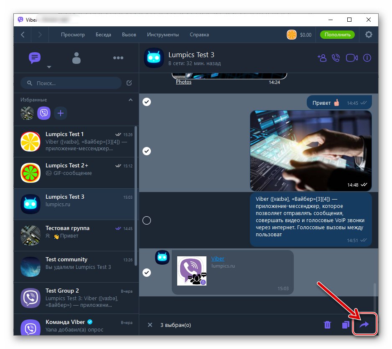Image resolution: width=392 pixels, height=349 pixels.
Task: Select the Viber description text message checkbox
Action: click(x=147, y=220)
